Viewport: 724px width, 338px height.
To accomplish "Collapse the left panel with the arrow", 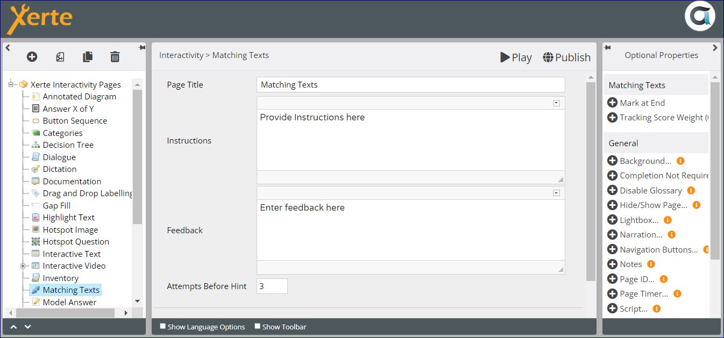I will pyautogui.click(x=8, y=48).
